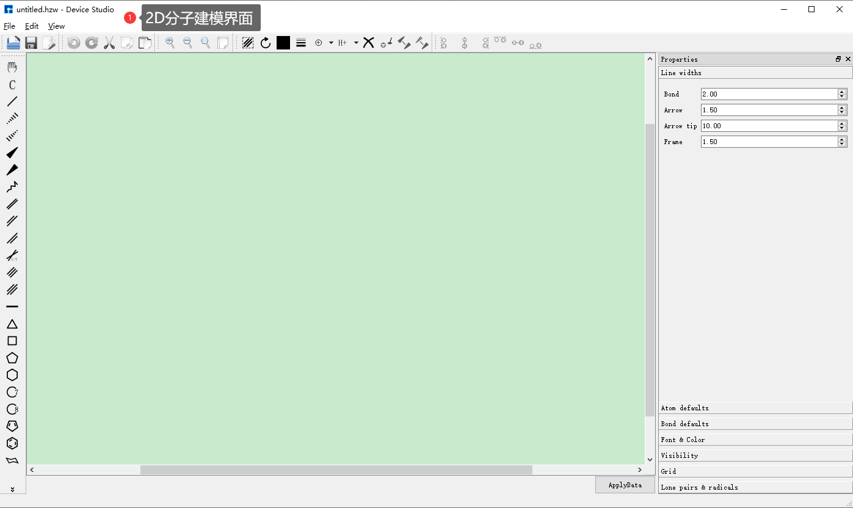Viewport: 853px width, 508px height.
Task: Open the File menu
Action: (x=9, y=26)
